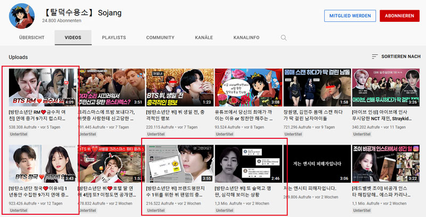The image size is (426, 217).
Task: Select the VIDEOS tab
Action: pos(73,38)
